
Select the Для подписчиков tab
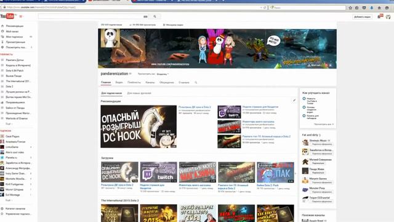111,93
